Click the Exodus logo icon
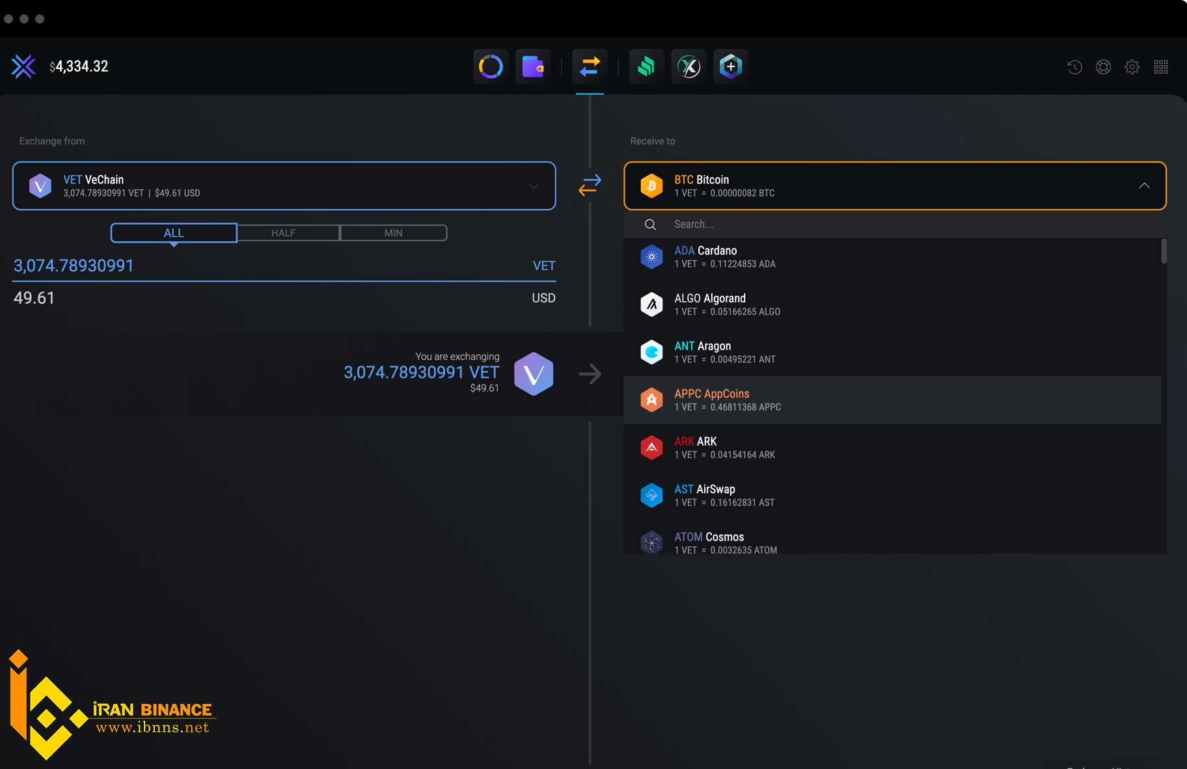This screenshot has width=1187, height=769. pos(23,66)
